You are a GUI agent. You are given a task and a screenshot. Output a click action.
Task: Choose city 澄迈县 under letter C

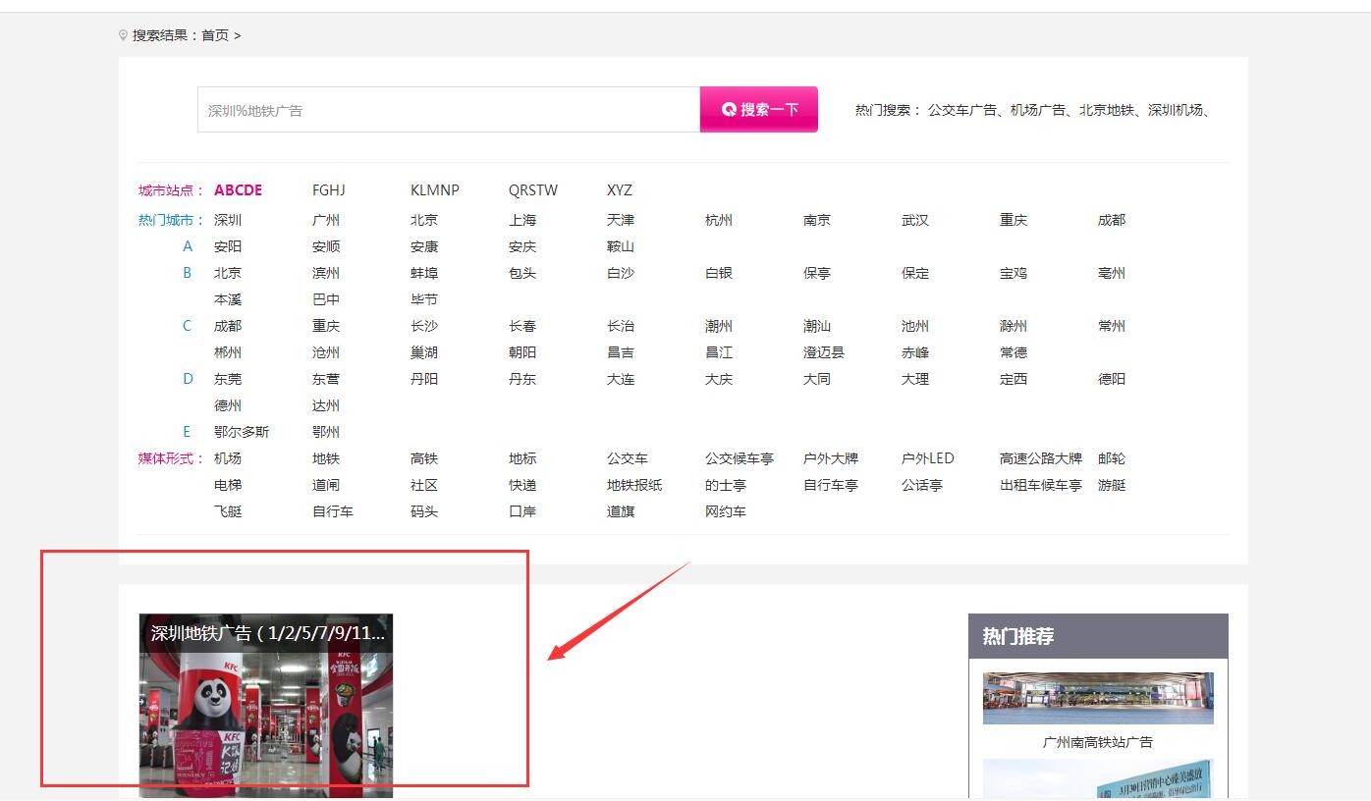tap(824, 352)
